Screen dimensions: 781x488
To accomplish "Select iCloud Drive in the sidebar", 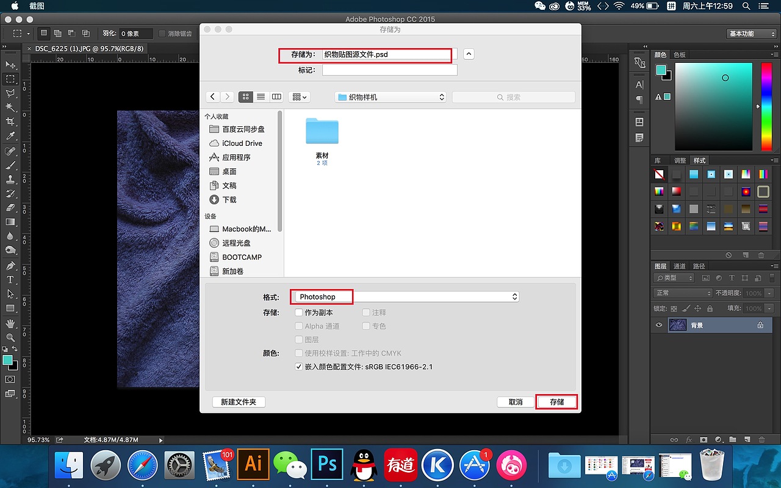I will (x=242, y=143).
